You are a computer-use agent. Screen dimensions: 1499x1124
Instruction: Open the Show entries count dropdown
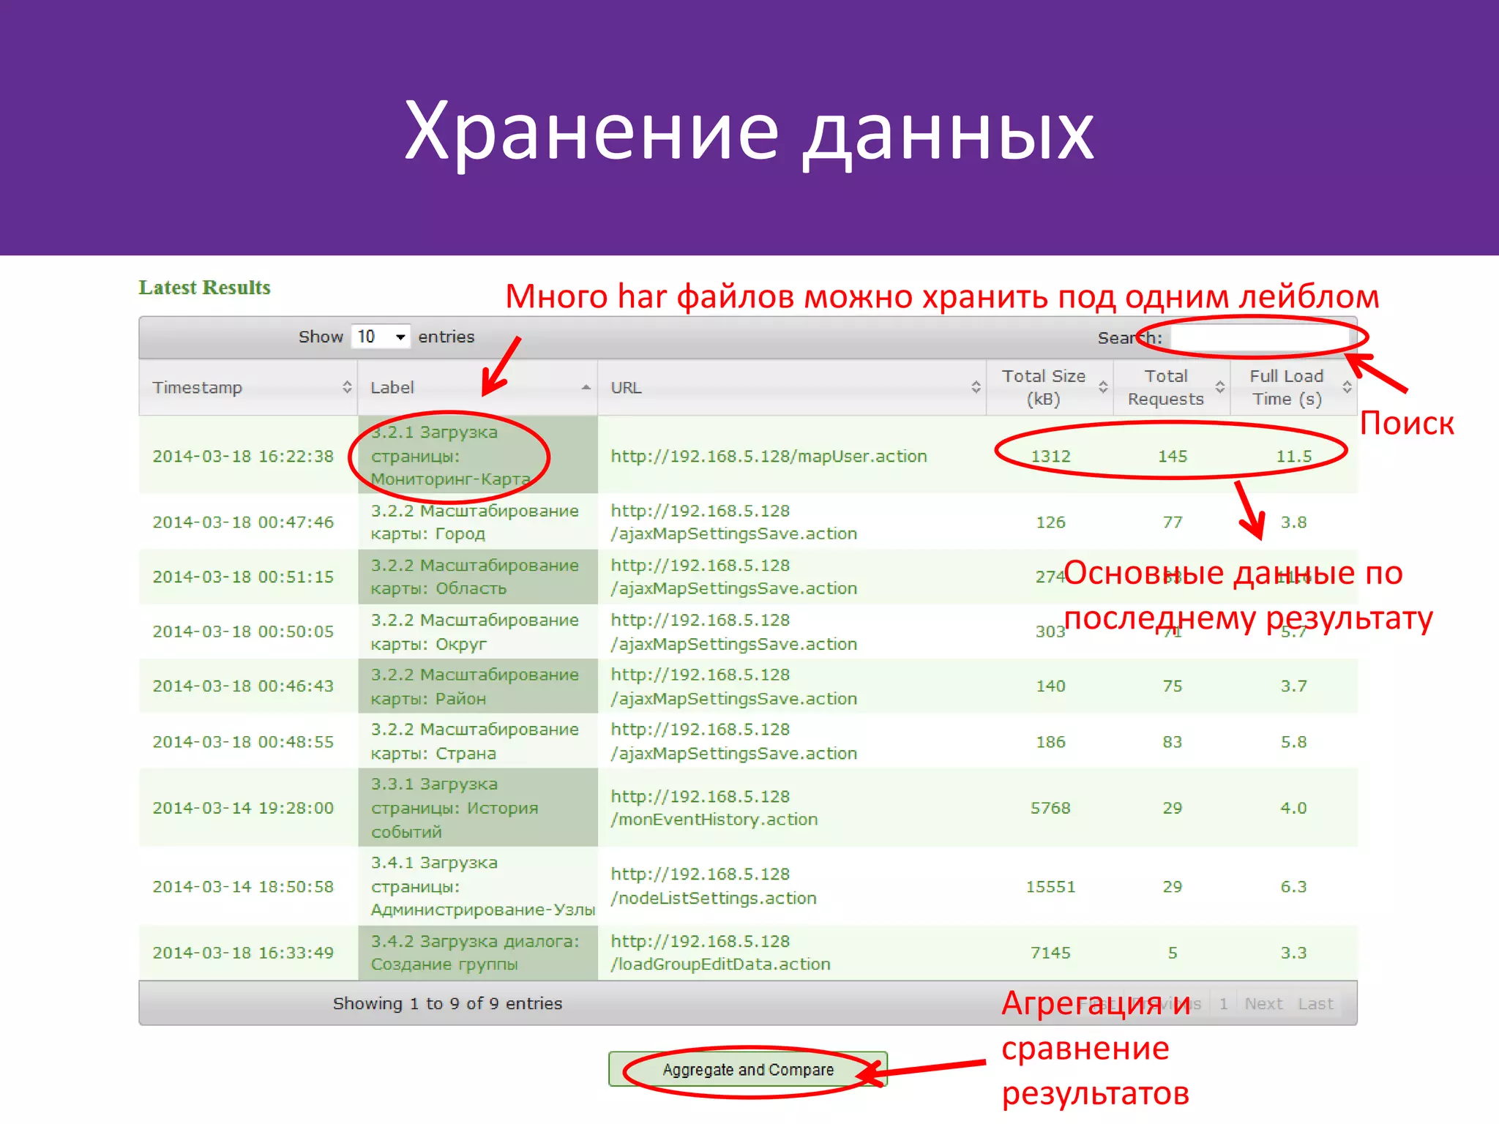pos(381,337)
